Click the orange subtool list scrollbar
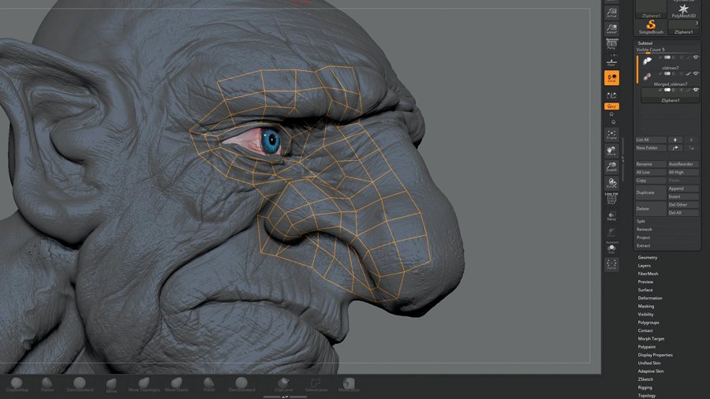 pos(637,69)
